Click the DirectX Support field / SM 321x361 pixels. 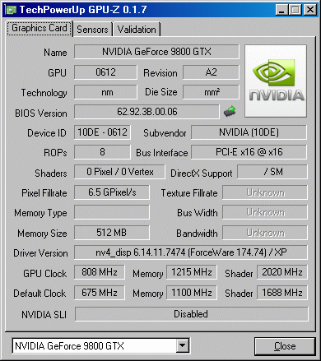(x=272, y=172)
